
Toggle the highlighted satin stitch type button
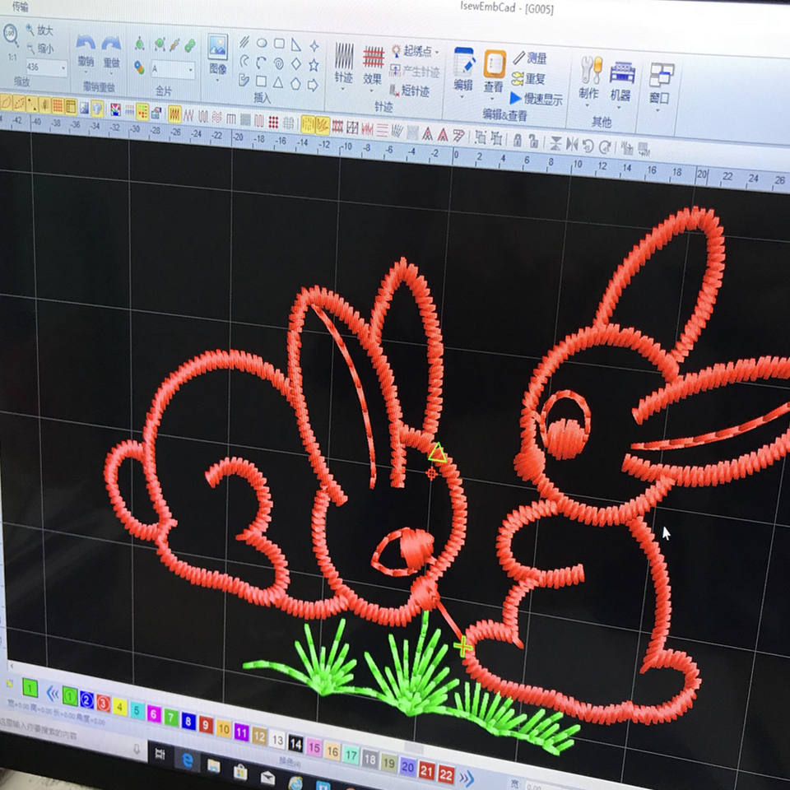click(174, 114)
